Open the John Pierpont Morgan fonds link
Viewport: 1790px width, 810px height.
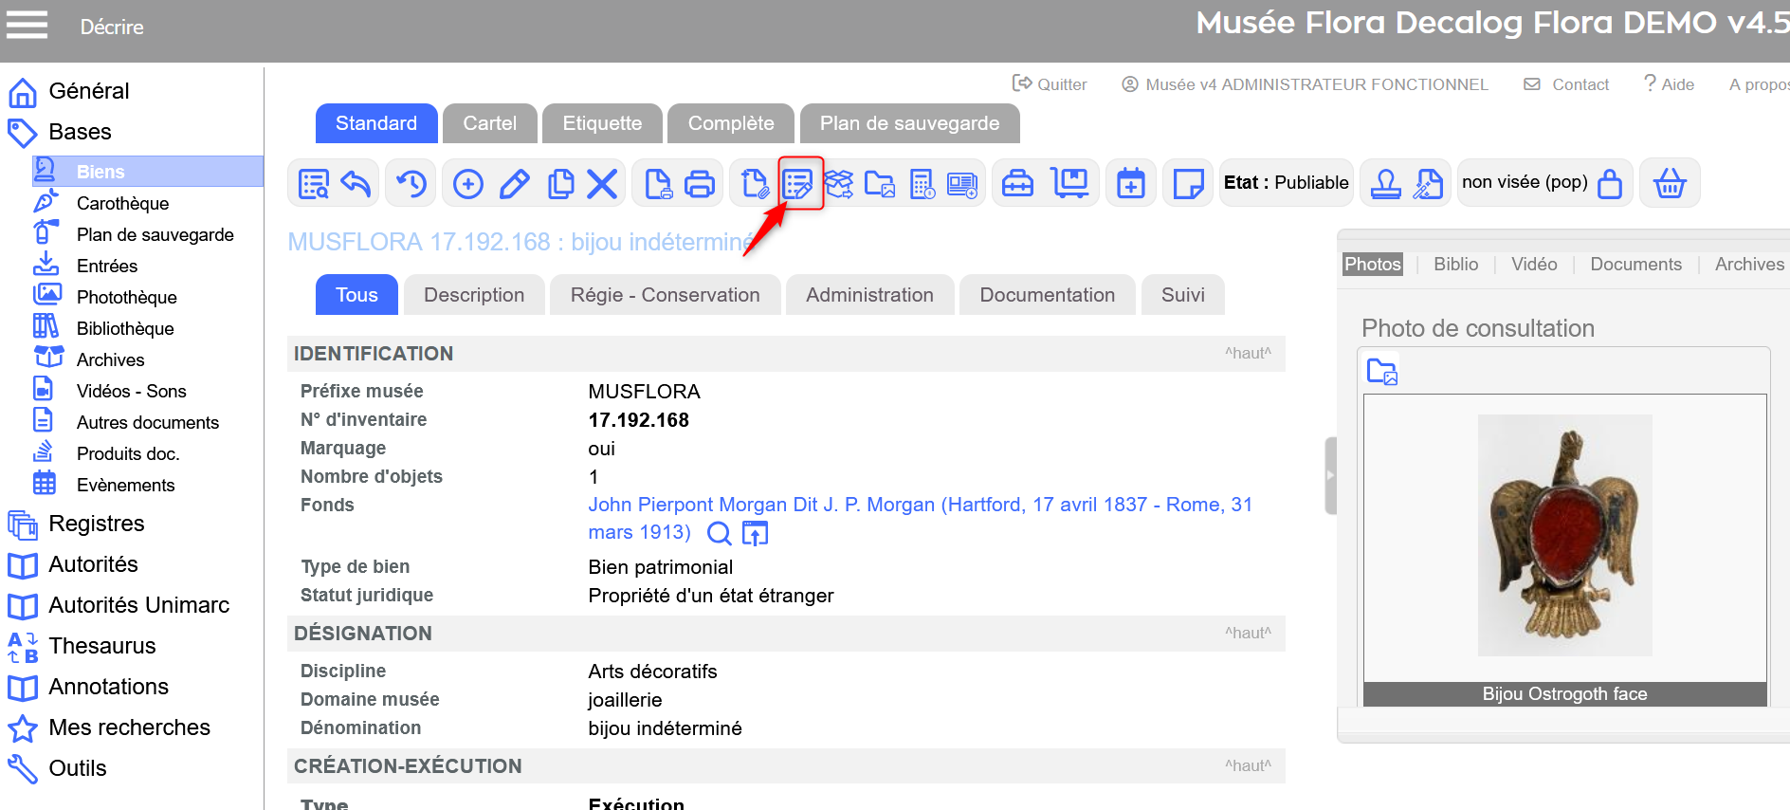coord(919,505)
